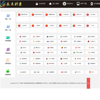Visit the 4399小游戏 link
Viewport: 100px width, 100px height.
[78, 52]
